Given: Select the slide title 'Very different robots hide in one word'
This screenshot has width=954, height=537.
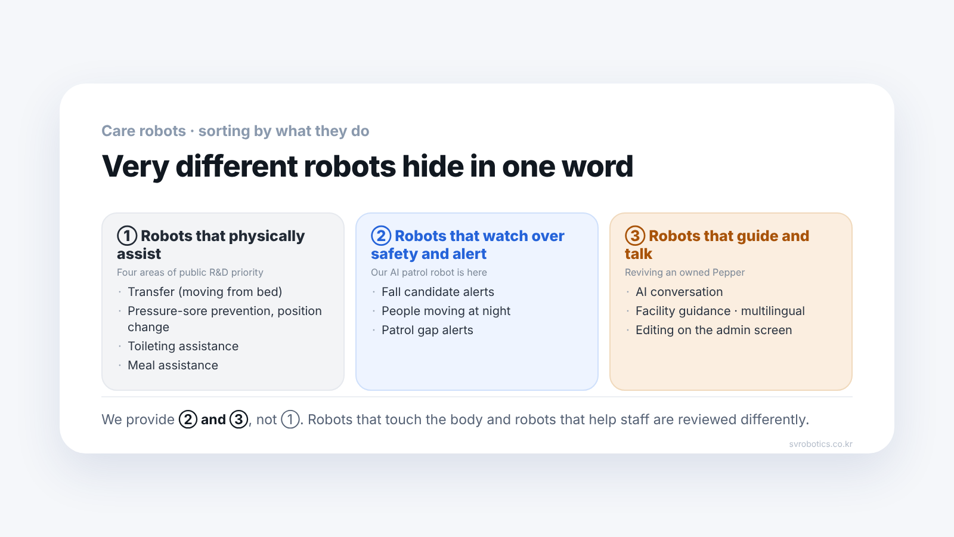Looking at the screenshot, I should 367,166.
